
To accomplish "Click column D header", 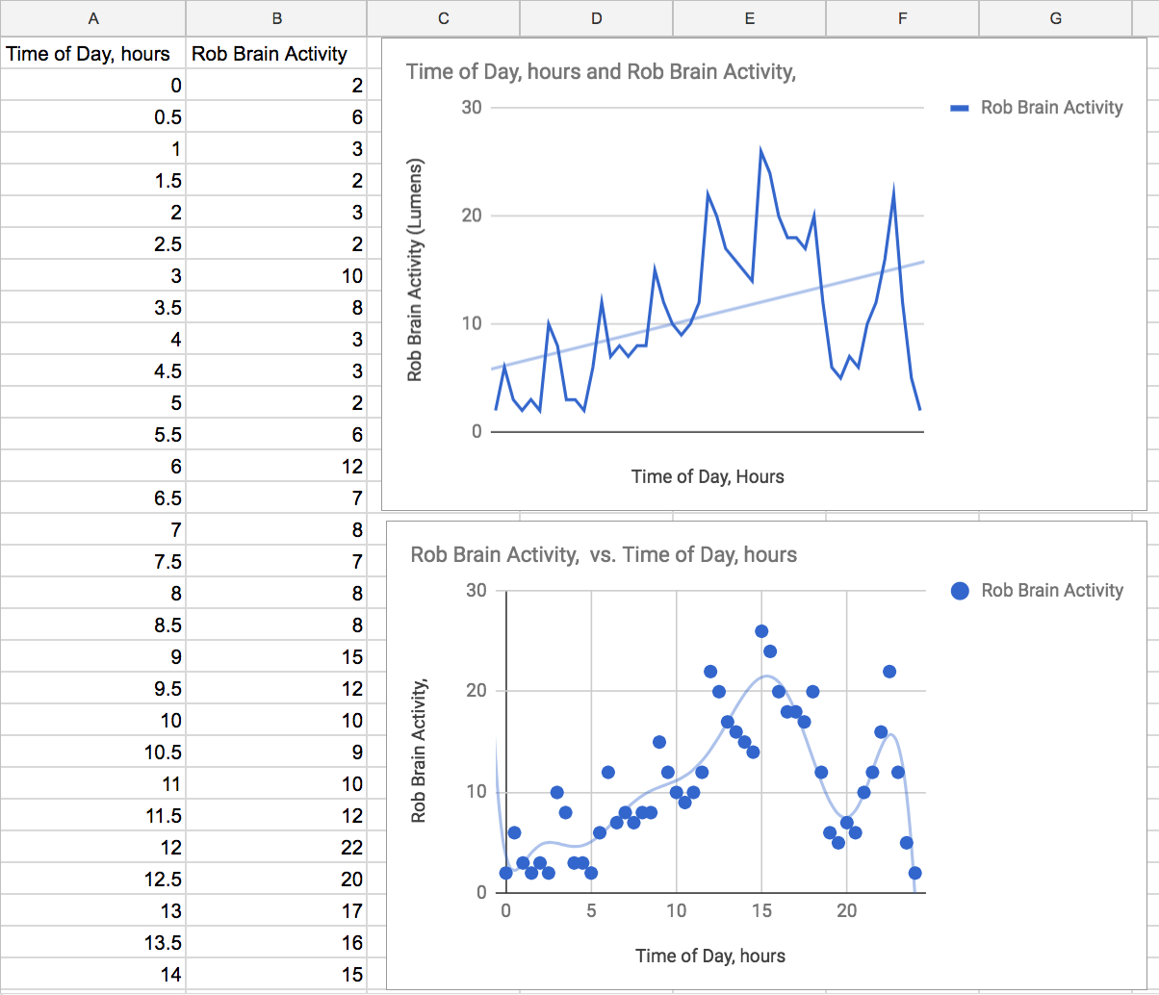I will click(596, 17).
